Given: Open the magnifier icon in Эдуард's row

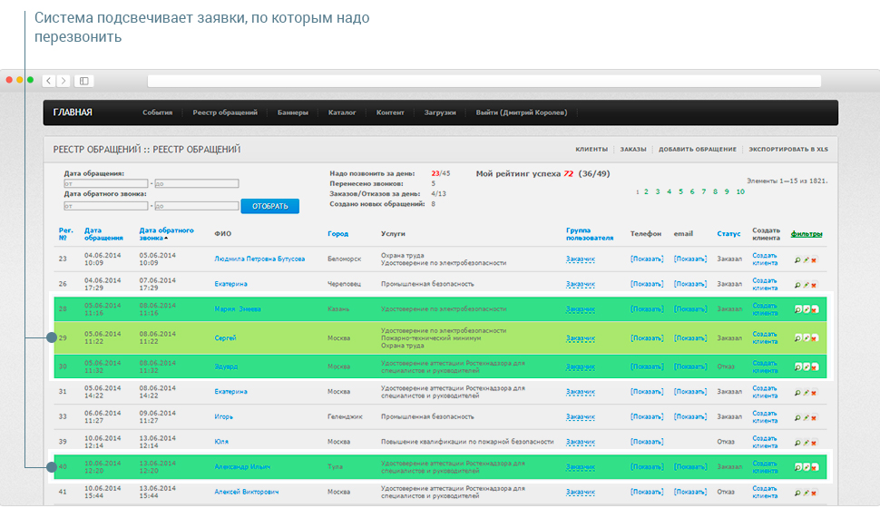Looking at the screenshot, I should pyautogui.click(x=797, y=367).
